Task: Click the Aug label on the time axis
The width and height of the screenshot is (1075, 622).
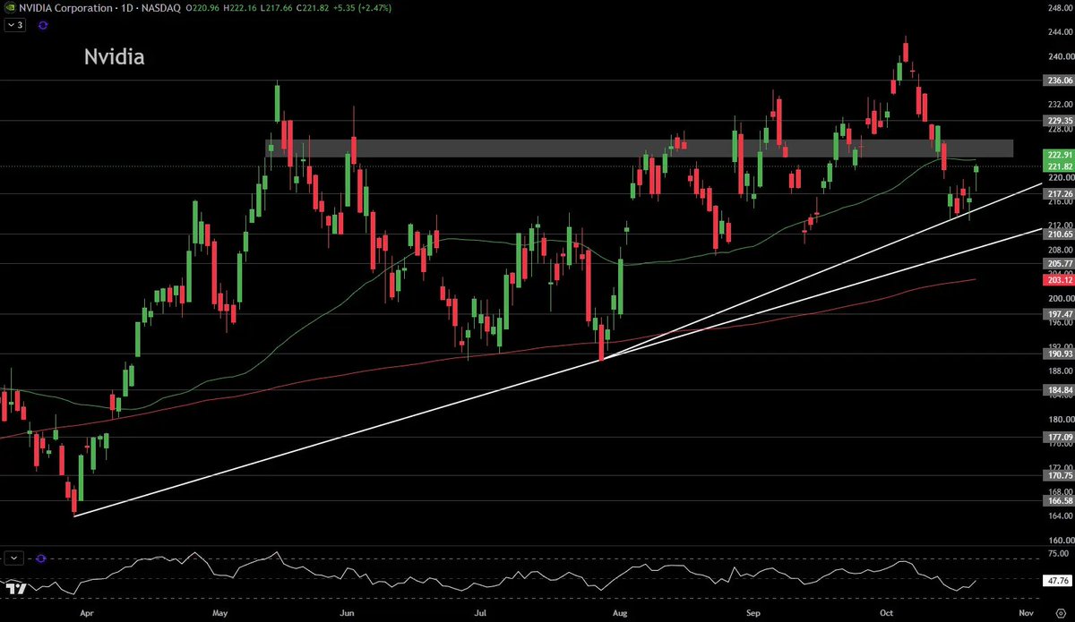Action: coord(618,614)
